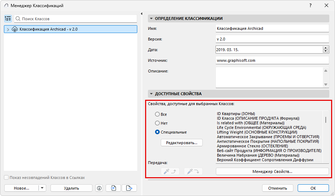335x196 pixels.
Task: Click the inject properties syringe icon
Action: [x=193, y=171]
